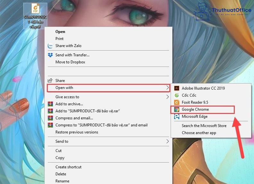Screen dimensions: 254x184
Task: Click the Cốc Cốc browser icon
Action: coord(176,95)
